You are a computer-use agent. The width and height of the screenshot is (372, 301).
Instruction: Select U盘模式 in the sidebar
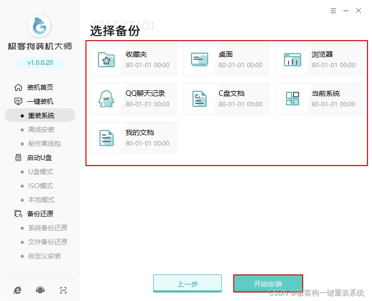[x=40, y=172]
